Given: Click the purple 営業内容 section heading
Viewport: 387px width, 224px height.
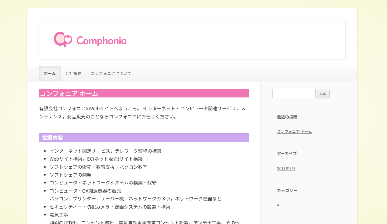Looking at the screenshot, I should pos(52,138).
